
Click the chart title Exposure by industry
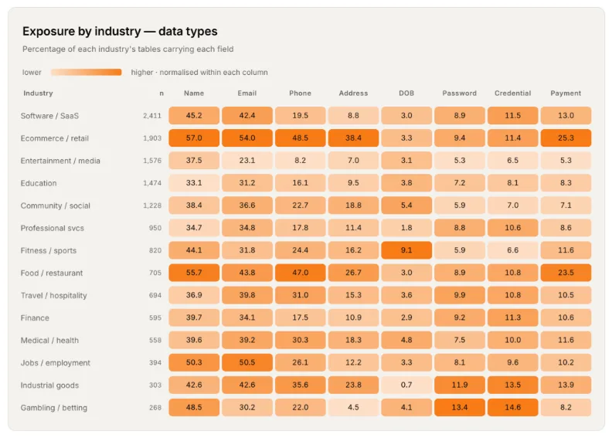pyautogui.click(x=82, y=31)
